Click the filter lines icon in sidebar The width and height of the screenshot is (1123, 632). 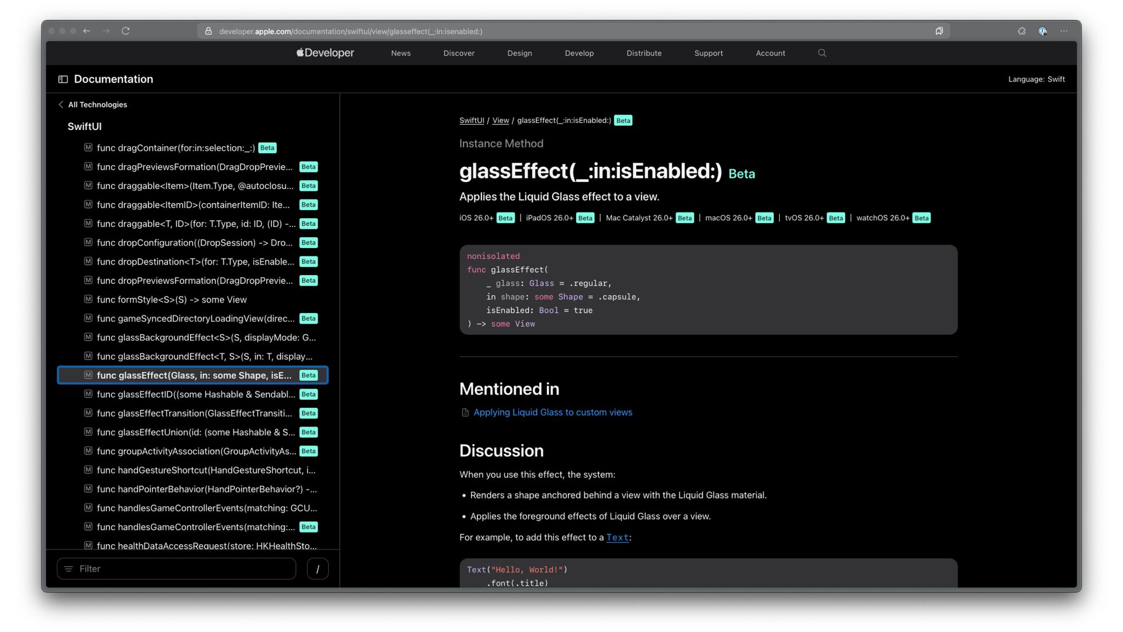[68, 569]
